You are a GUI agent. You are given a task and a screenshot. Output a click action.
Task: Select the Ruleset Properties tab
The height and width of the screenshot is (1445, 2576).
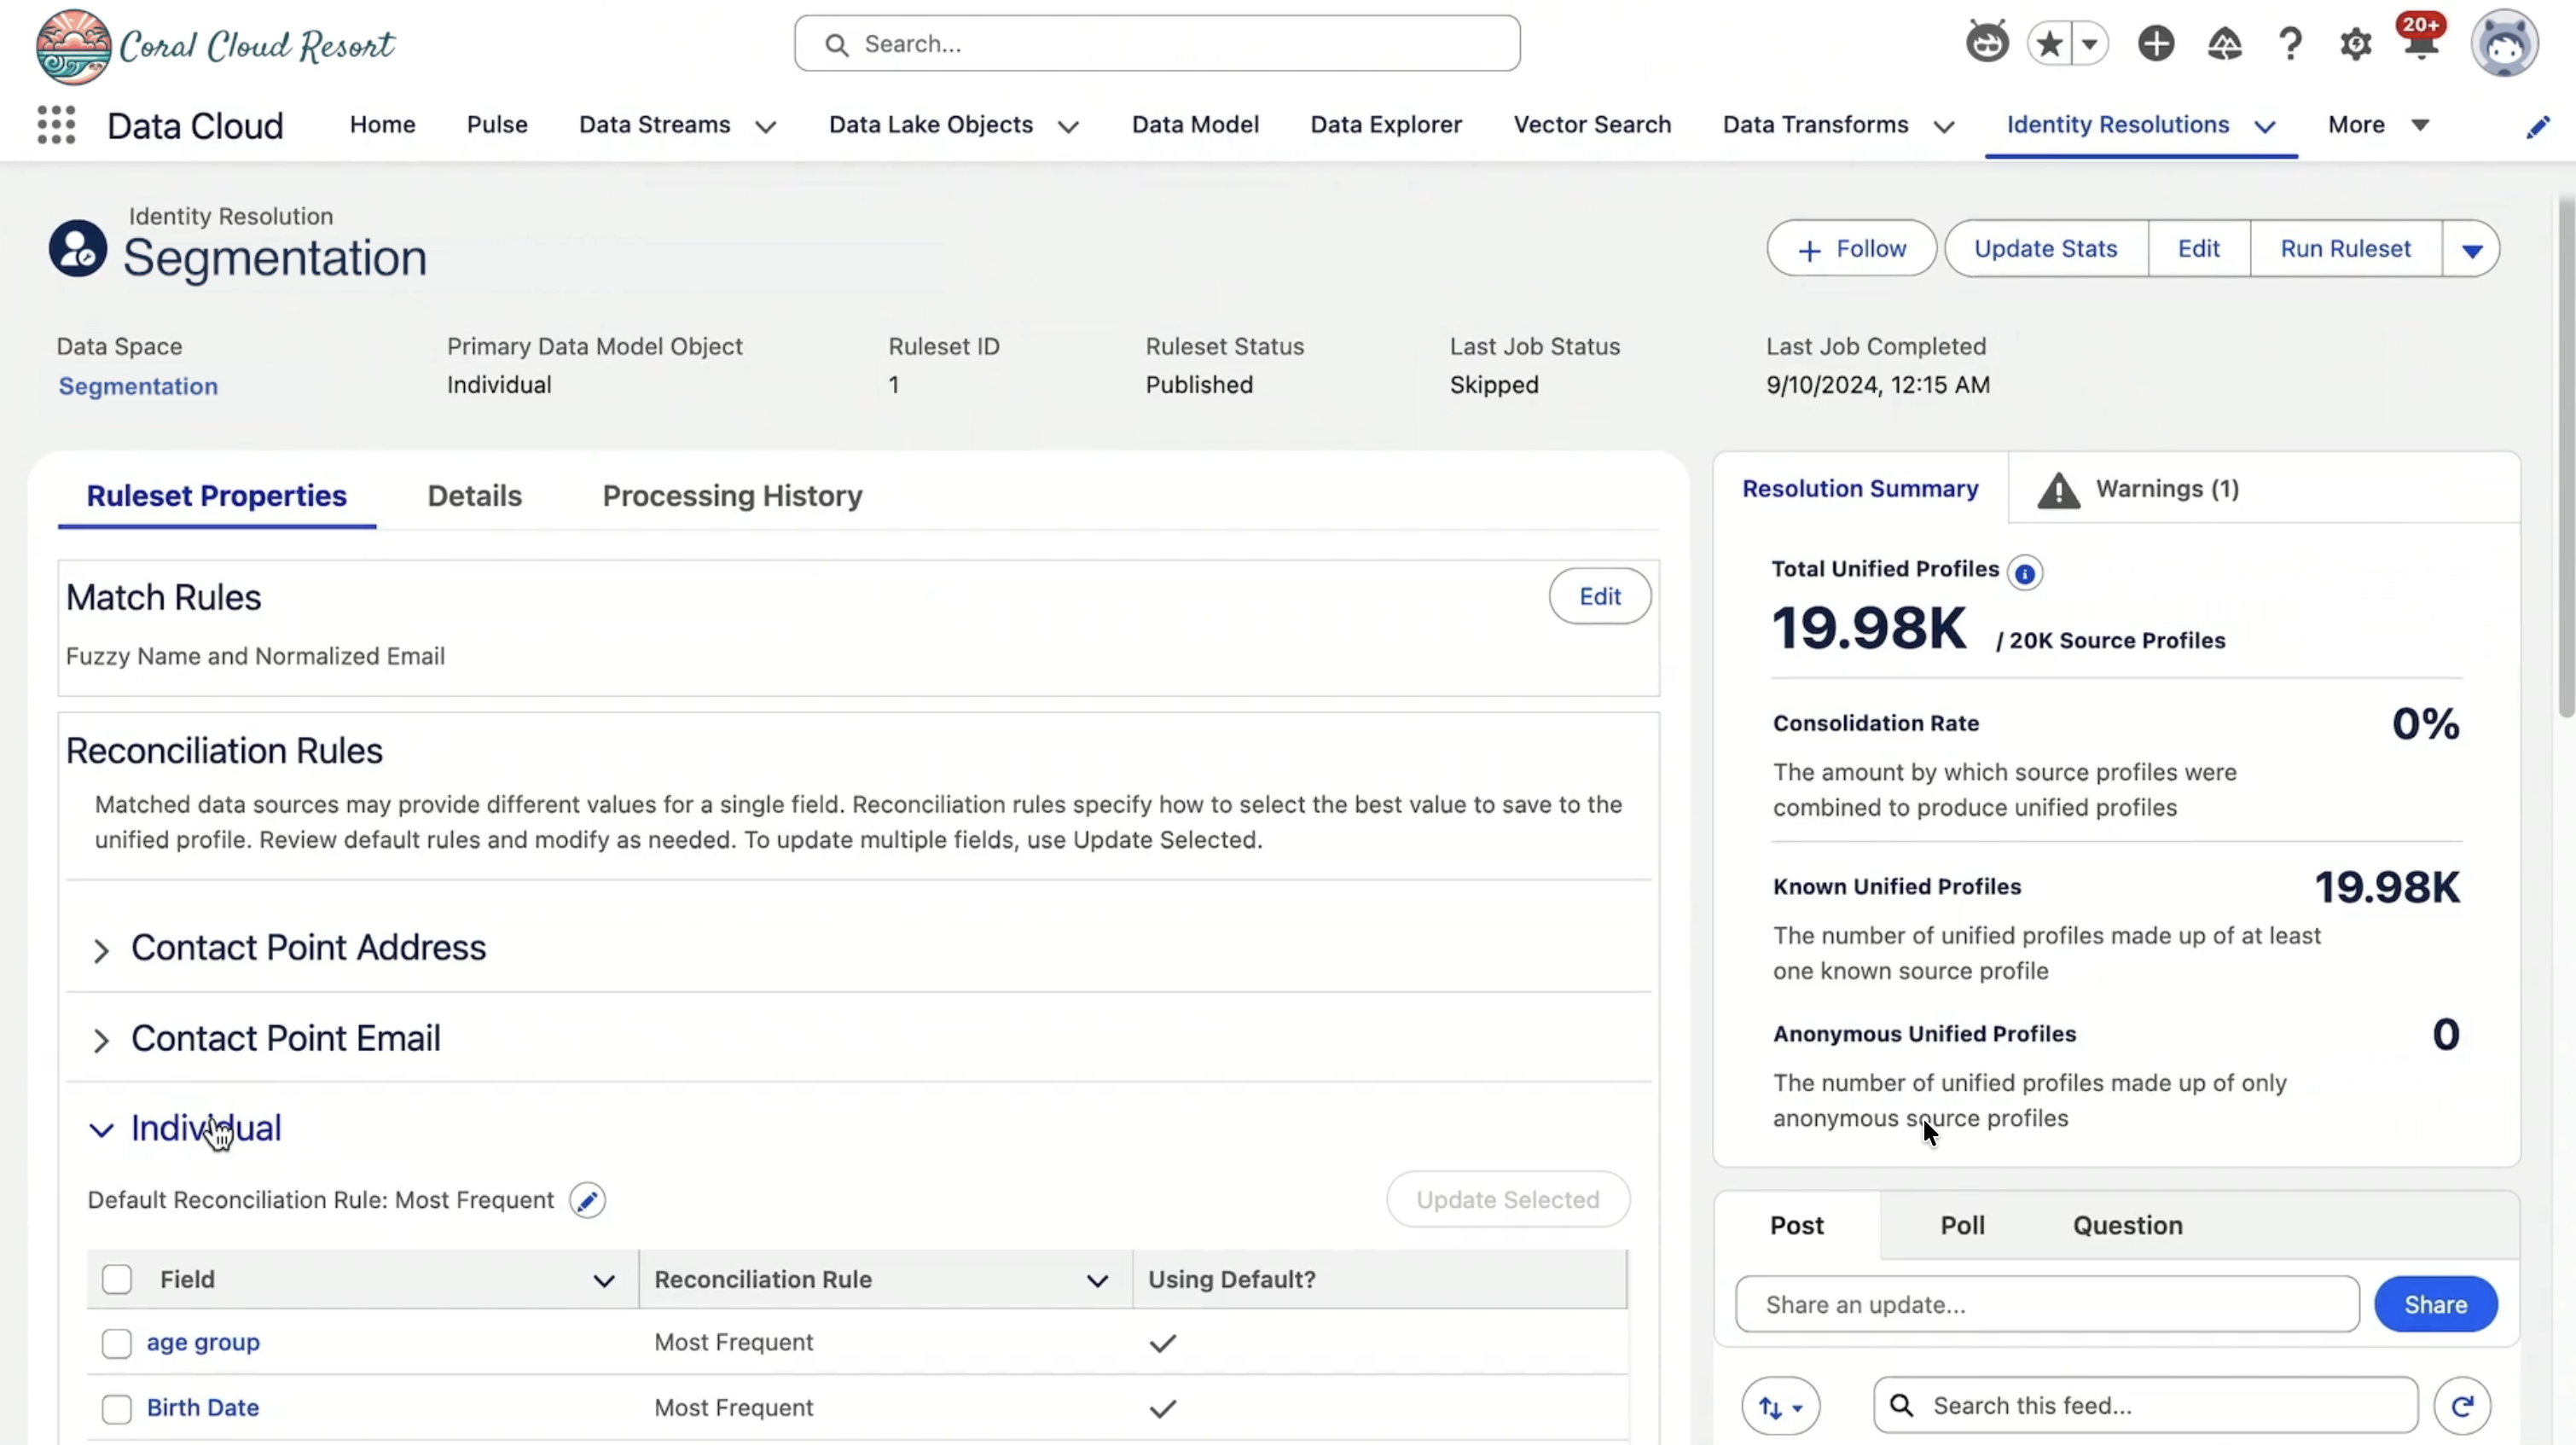[217, 496]
